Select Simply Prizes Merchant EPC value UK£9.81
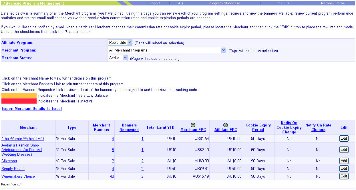Viewport: 356px width, 190px height. 202,169
